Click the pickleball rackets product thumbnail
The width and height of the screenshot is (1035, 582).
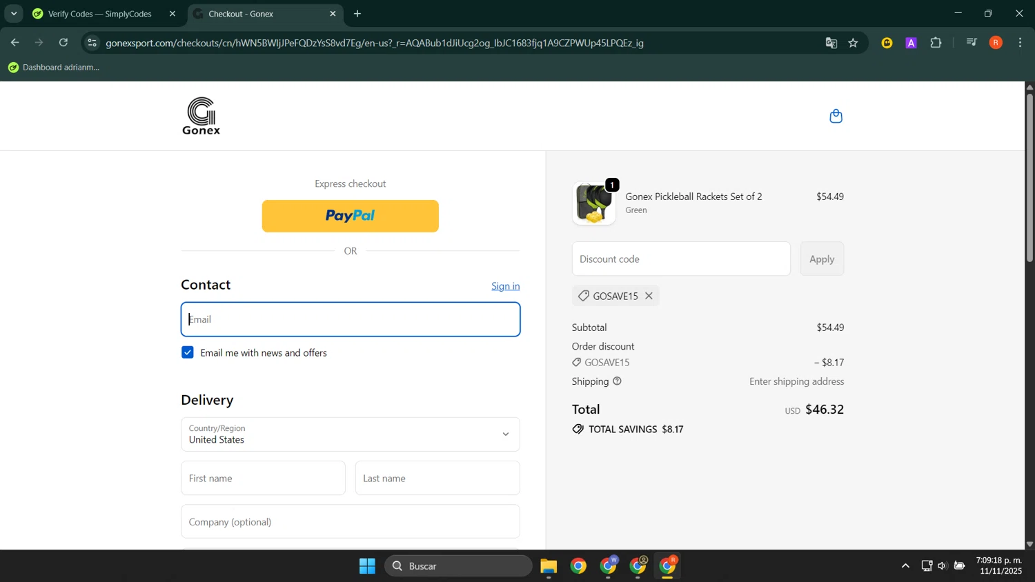point(593,203)
